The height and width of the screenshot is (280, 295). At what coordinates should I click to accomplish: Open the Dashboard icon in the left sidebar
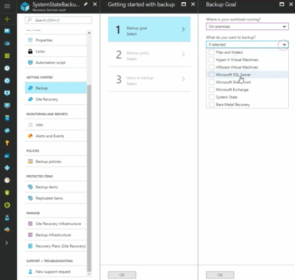[x=7, y=31]
